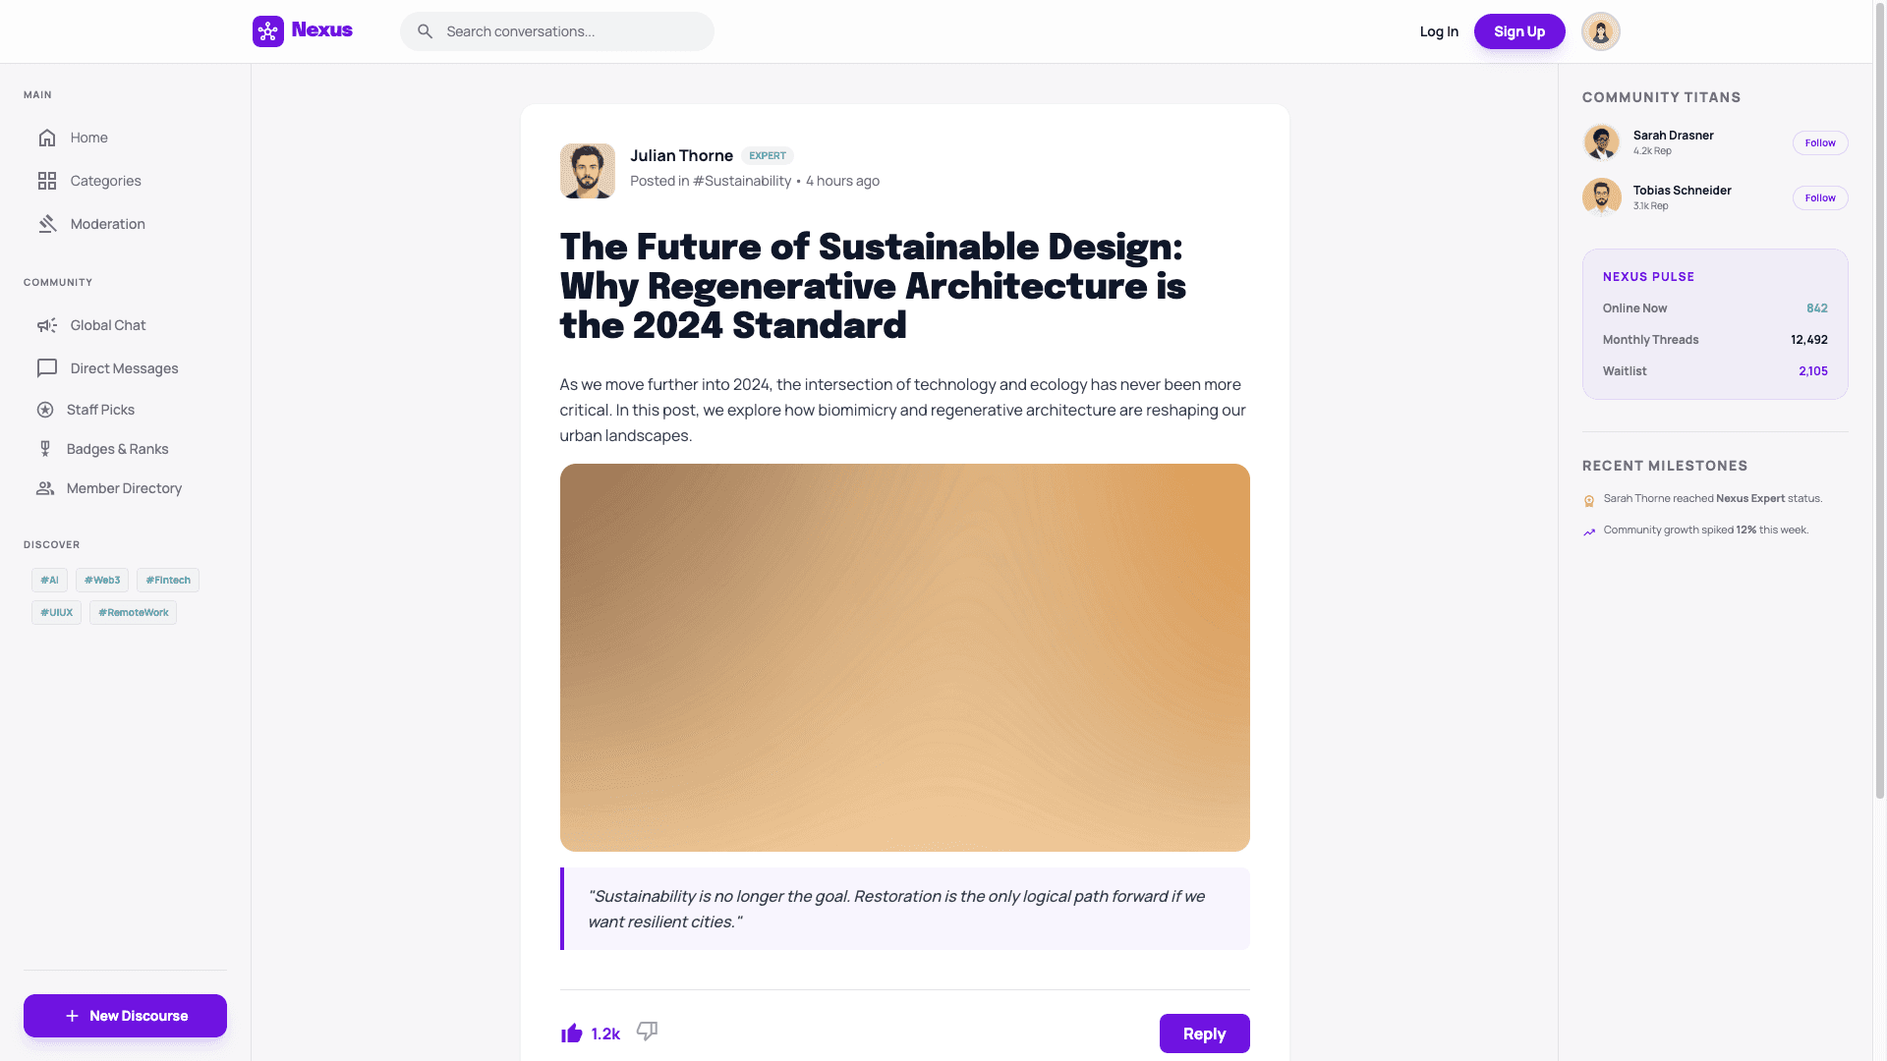The height and width of the screenshot is (1061, 1887).
Task: Open Direct Messages via the chat bubble icon
Action: (46, 368)
